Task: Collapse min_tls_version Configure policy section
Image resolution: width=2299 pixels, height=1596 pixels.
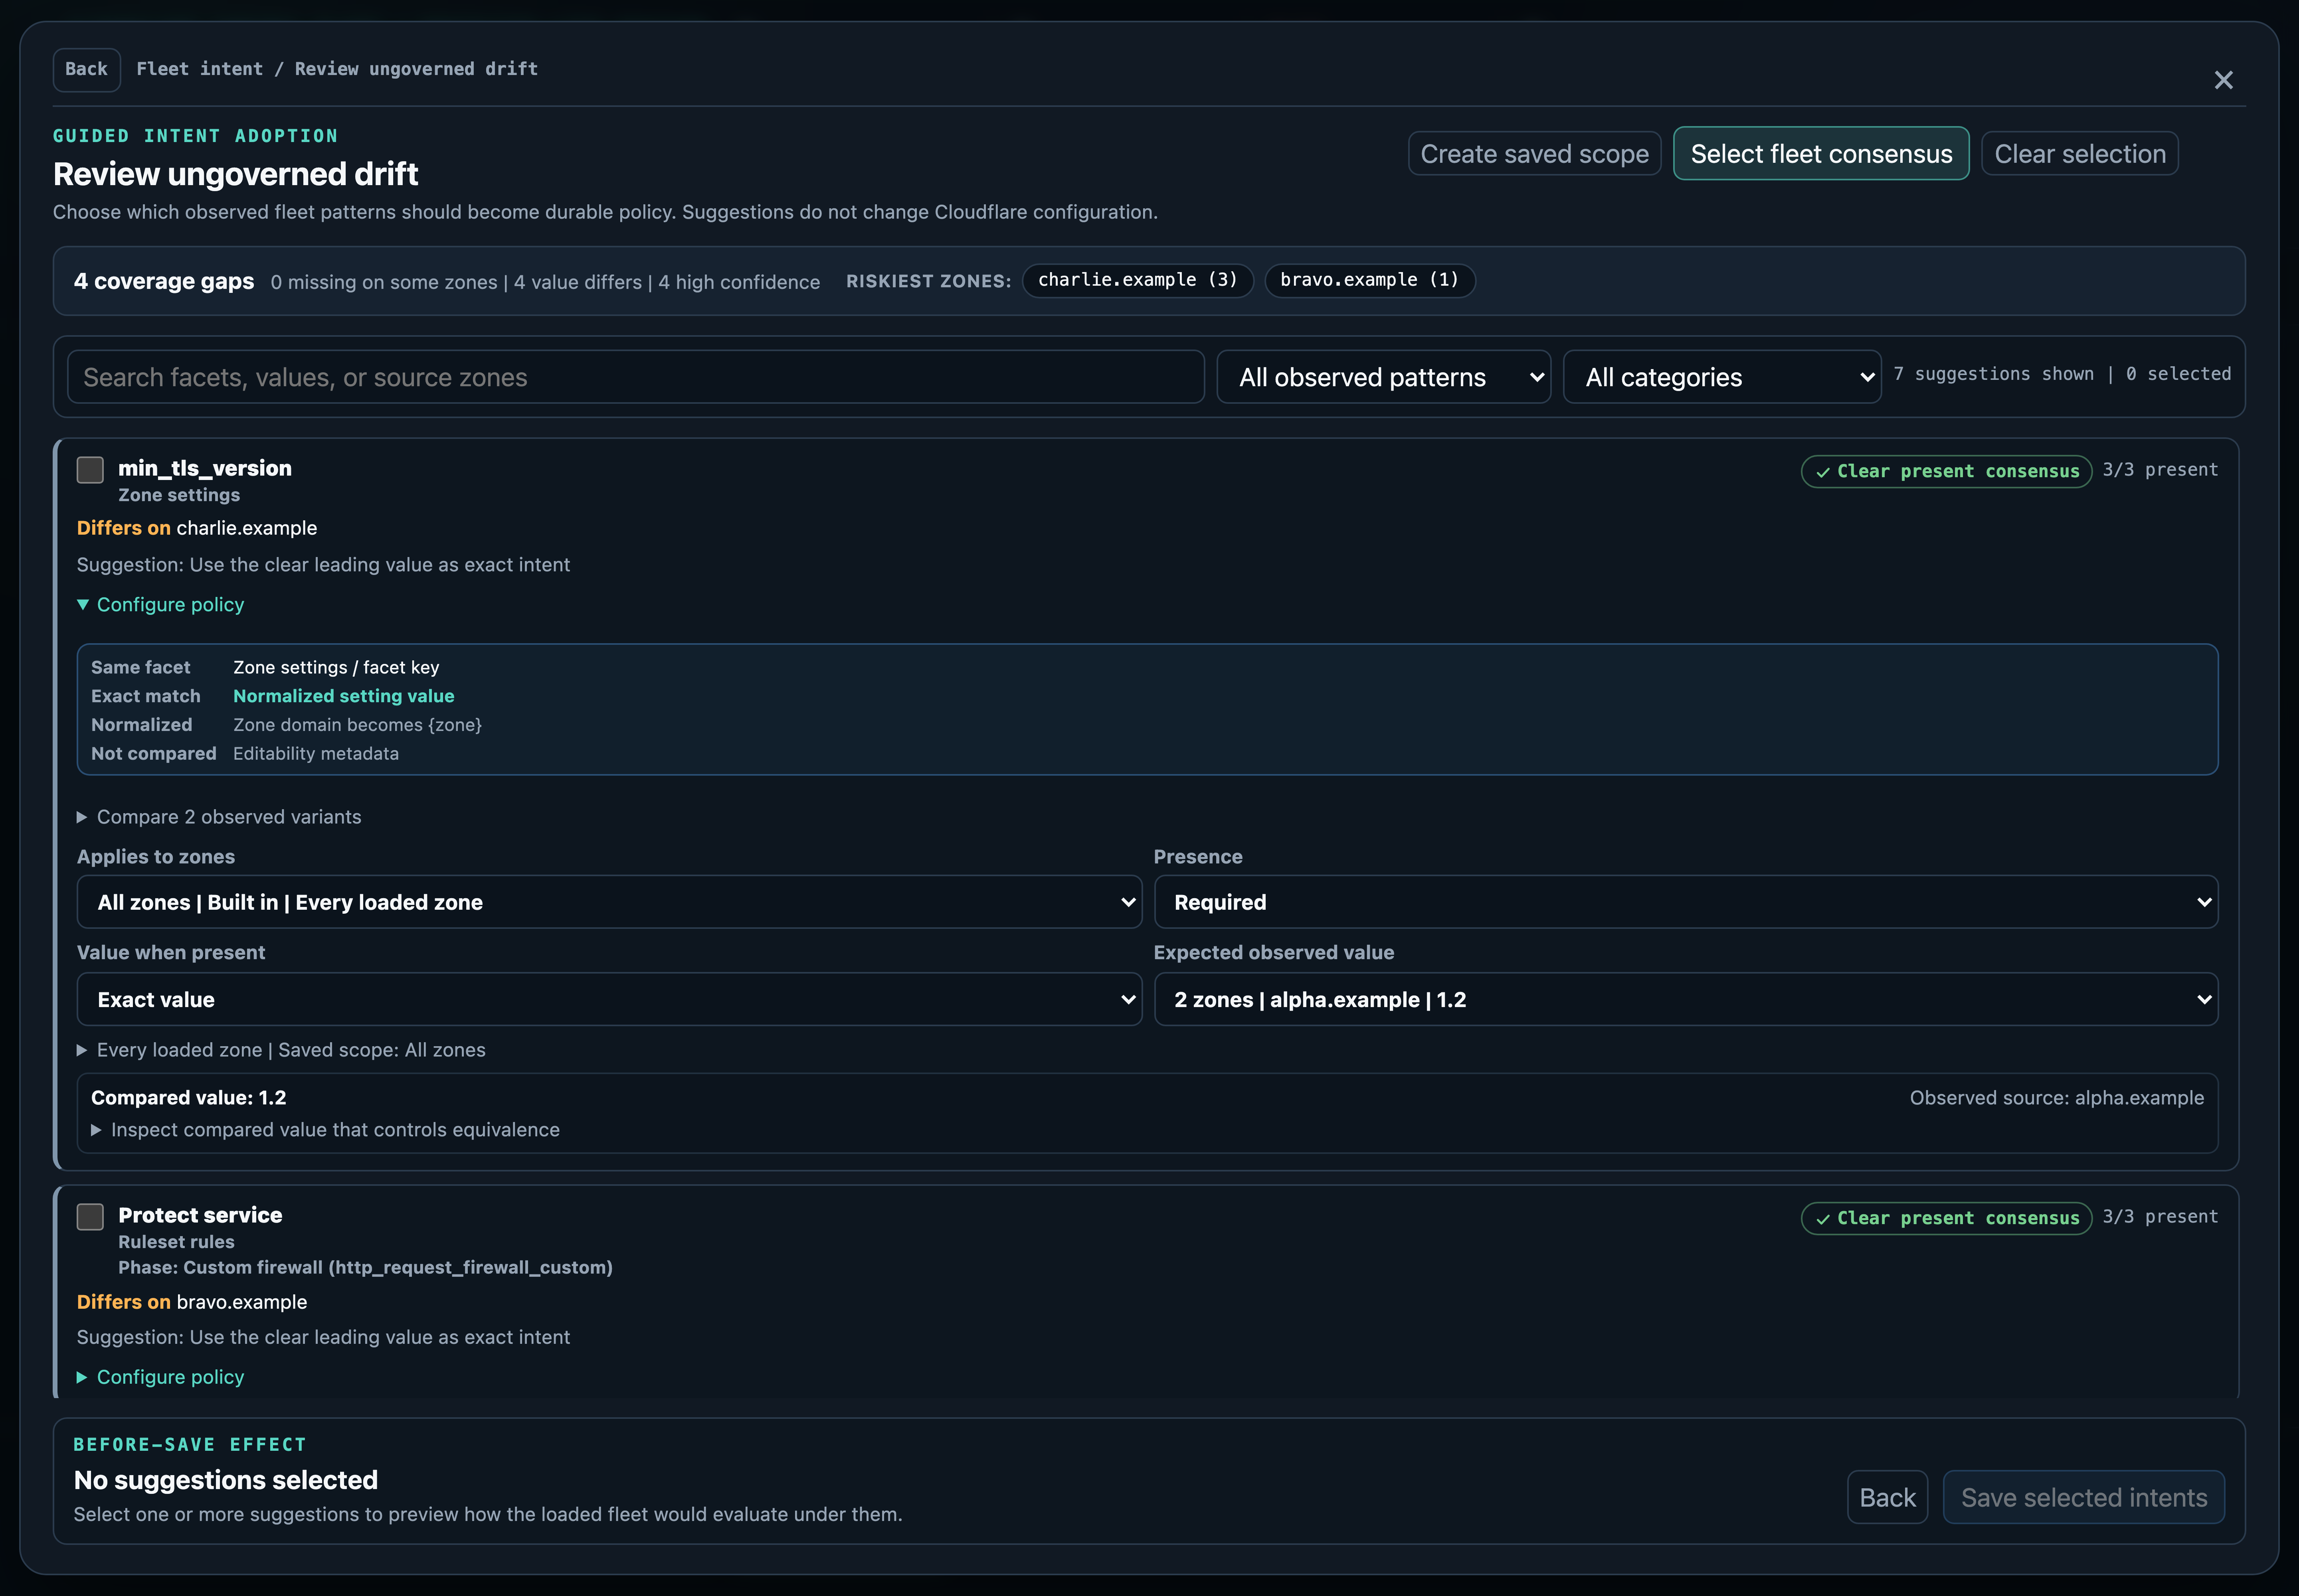Action: [x=161, y=605]
